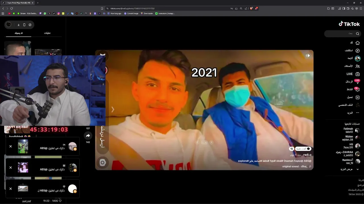The height and width of the screenshot is (204, 364).
Task: Open followed account HS 7sos.511
Action: 352,146
